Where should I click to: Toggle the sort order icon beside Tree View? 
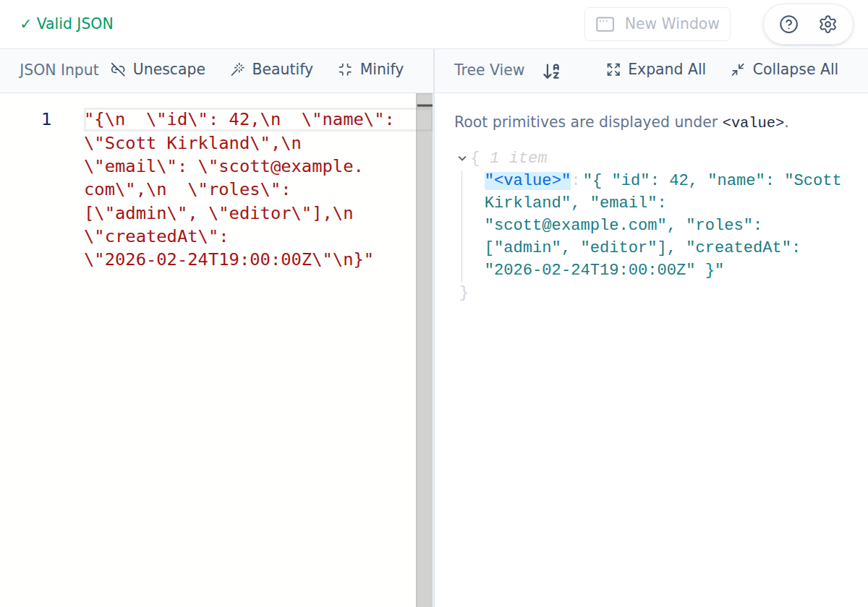(550, 70)
